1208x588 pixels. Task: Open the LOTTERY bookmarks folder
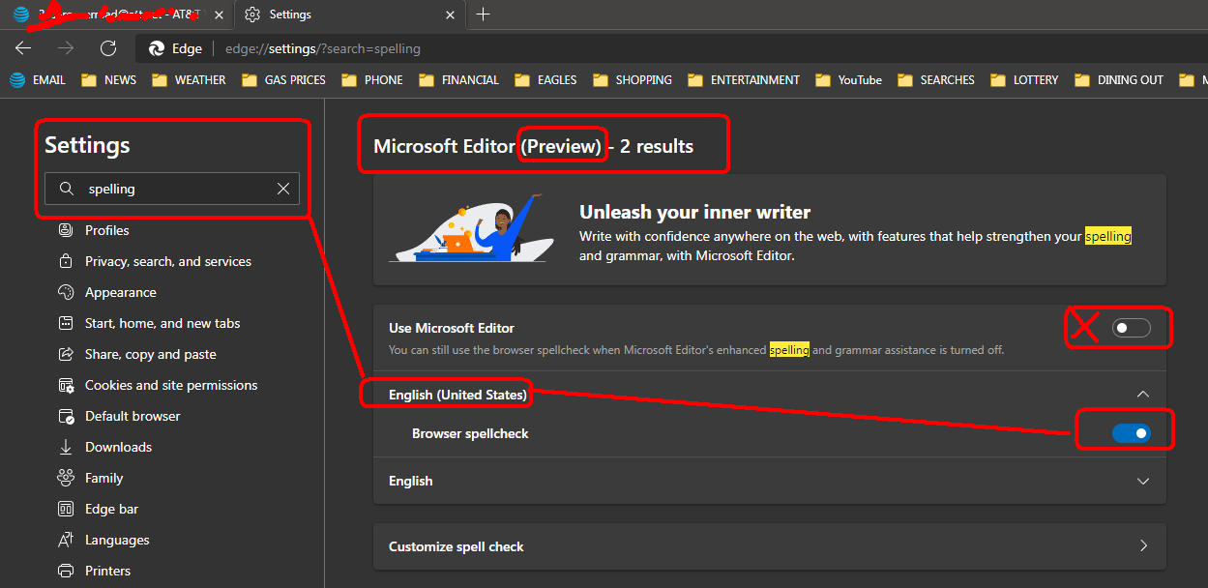1023,80
